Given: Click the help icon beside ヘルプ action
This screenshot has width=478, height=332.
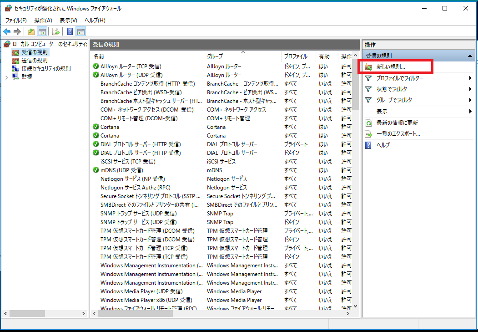Looking at the screenshot, I should point(368,145).
